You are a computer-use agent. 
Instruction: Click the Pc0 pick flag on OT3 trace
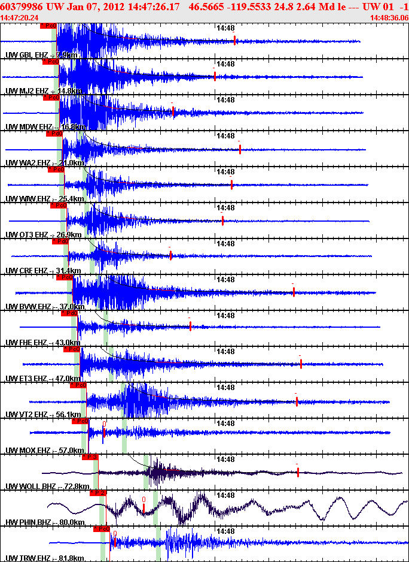[x=59, y=206]
